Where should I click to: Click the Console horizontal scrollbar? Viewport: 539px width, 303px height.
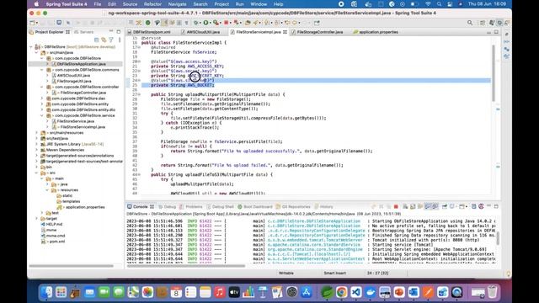coord(186,266)
